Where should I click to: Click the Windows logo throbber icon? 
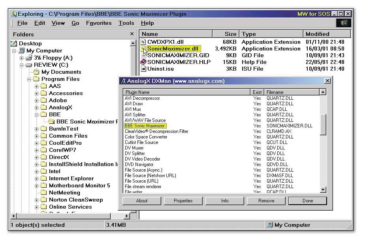[x=344, y=23]
